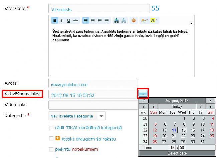Select August 20 in calendar

coord(164,136)
